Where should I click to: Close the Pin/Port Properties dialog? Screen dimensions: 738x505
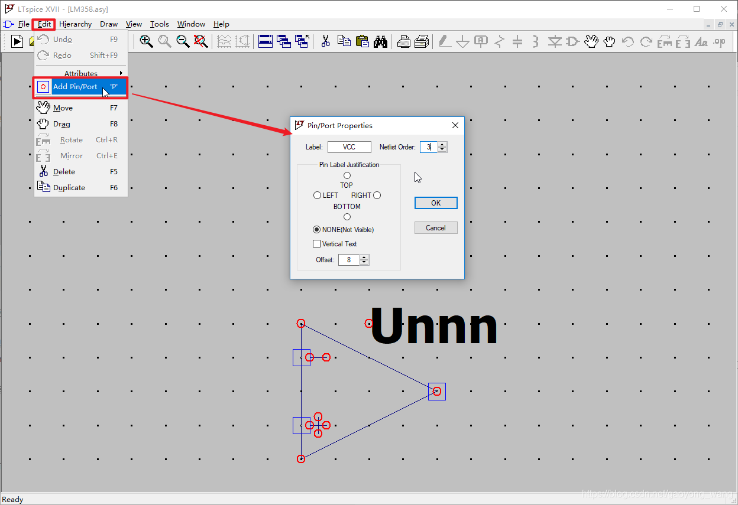click(x=455, y=125)
